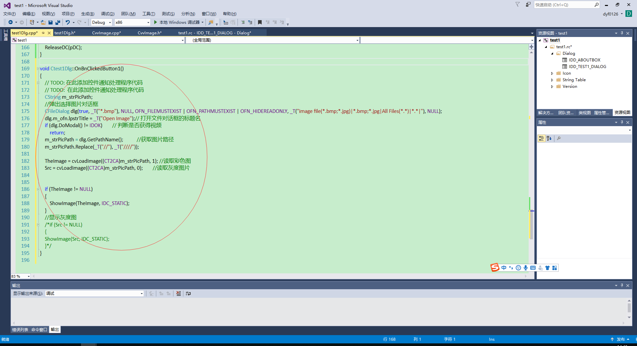Switch to 错误列表 at the bottom
The height and width of the screenshot is (346, 637).
[20, 329]
